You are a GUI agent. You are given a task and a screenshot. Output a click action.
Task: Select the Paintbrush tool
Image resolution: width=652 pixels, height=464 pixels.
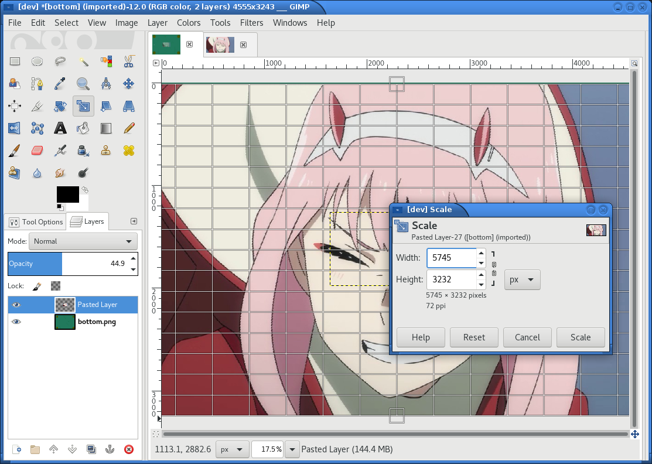(15, 150)
